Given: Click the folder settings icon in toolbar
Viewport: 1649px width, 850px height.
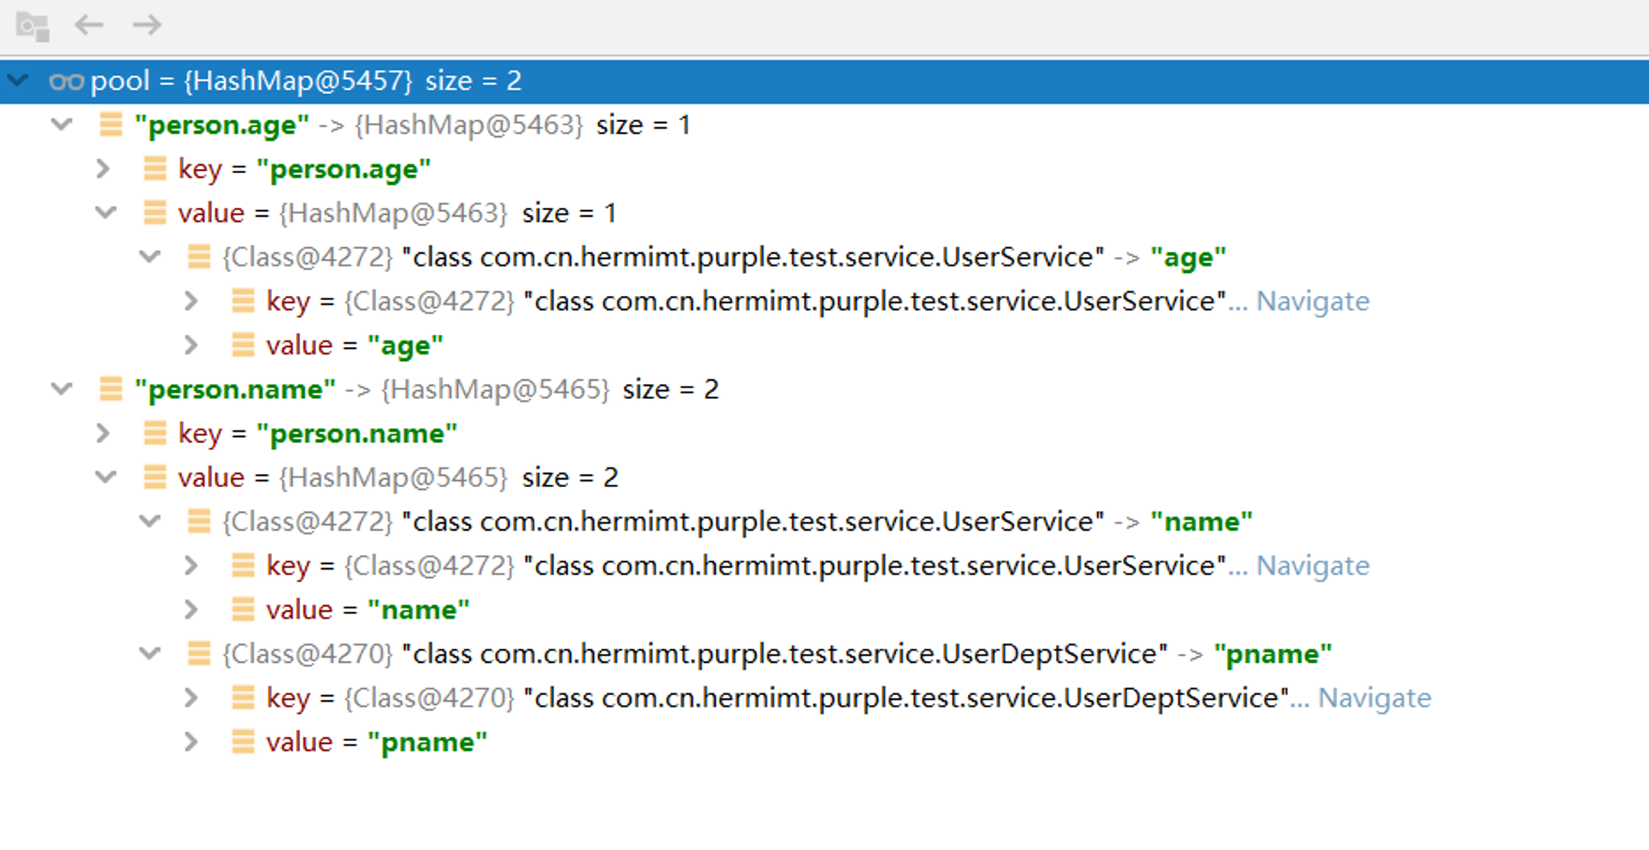Looking at the screenshot, I should pyautogui.click(x=33, y=26).
